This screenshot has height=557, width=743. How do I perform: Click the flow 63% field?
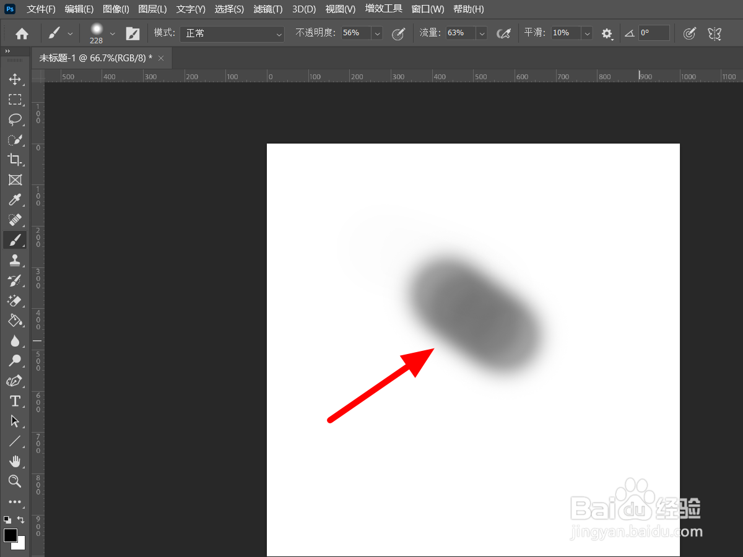461,33
